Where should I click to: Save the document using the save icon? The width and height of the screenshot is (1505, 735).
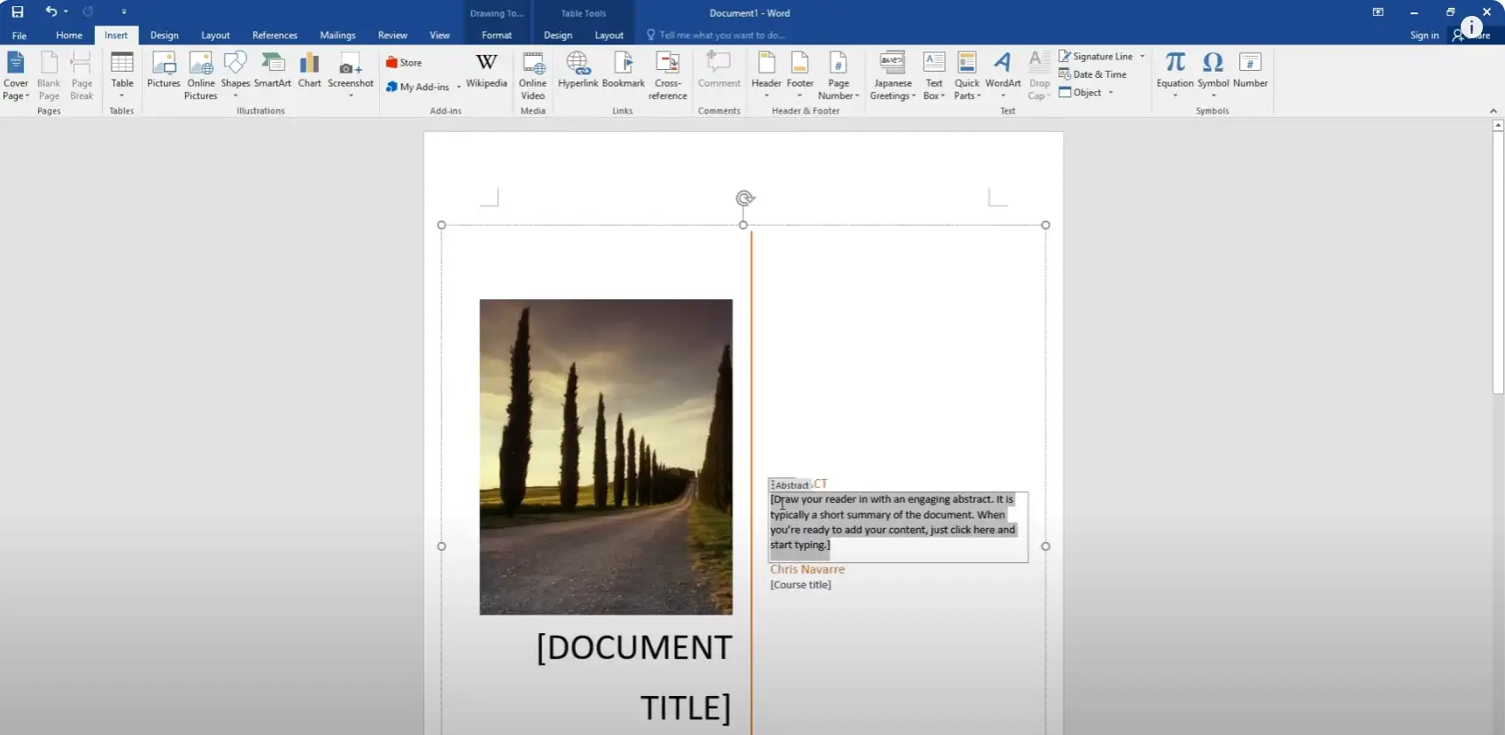tap(18, 12)
